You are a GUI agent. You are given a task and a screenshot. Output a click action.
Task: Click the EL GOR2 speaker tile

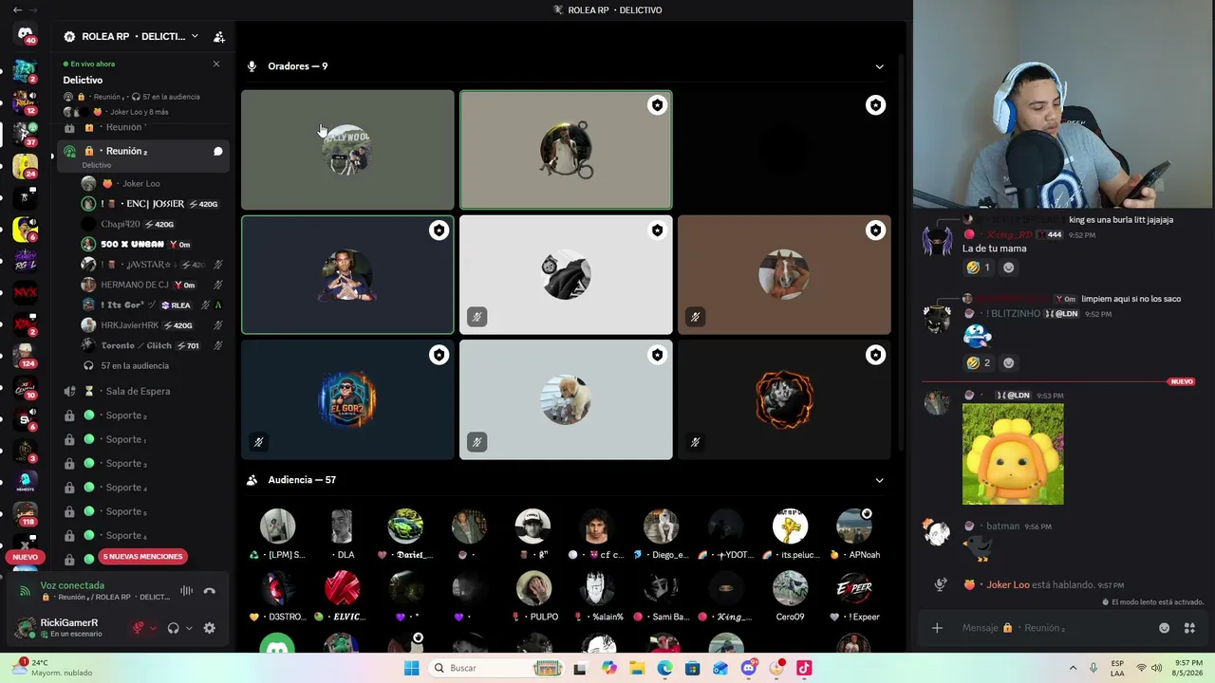[x=347, y=399]
